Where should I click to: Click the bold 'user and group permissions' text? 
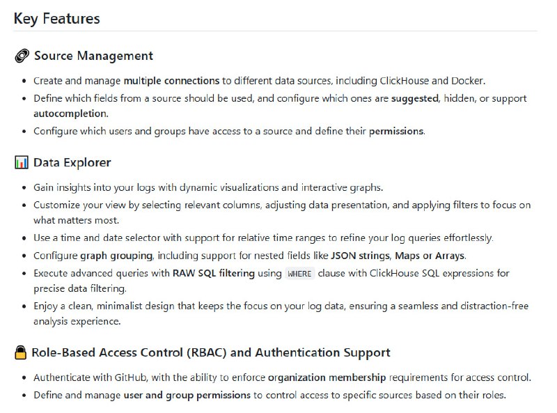click(x=187, y=396)
